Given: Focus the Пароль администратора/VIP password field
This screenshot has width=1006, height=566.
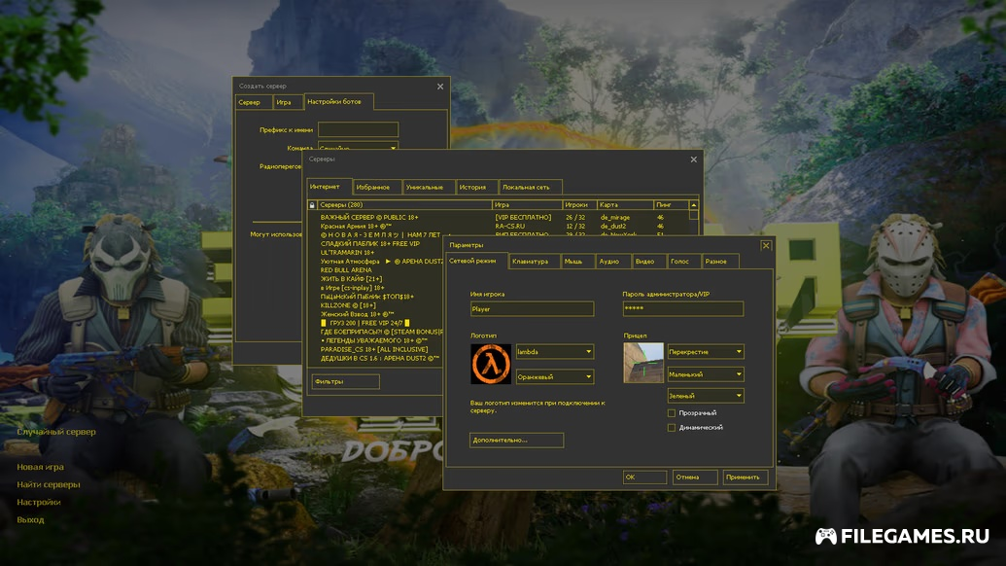Looking at the screenshot, I should coord(683,308).
